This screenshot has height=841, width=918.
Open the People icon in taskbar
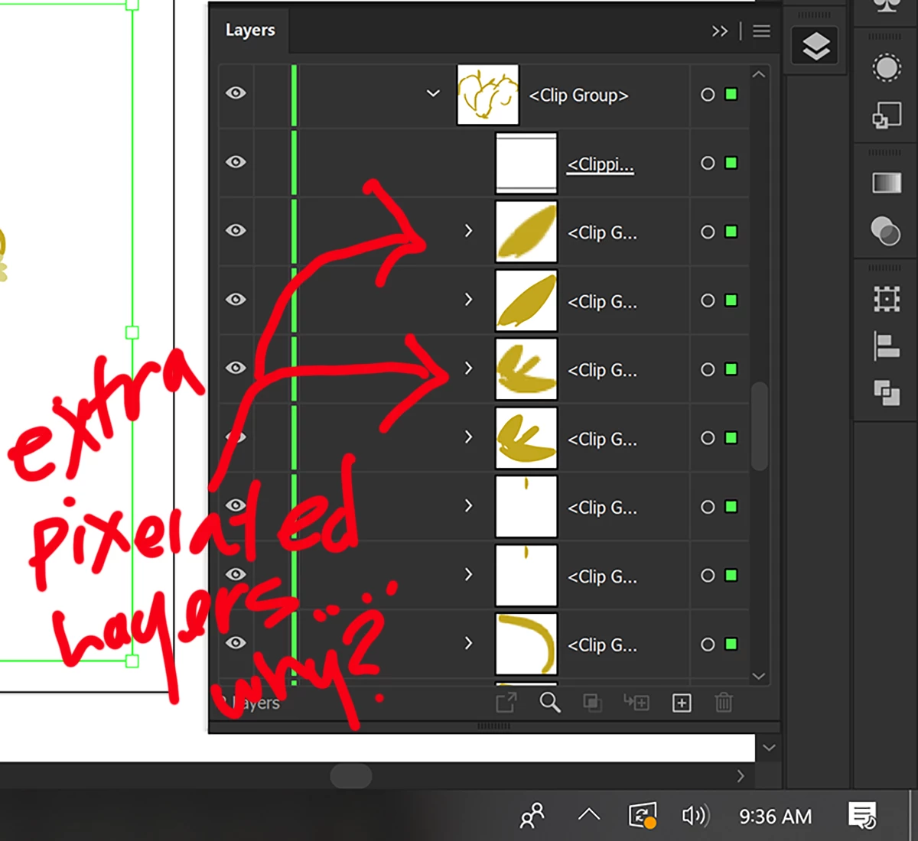pos(532,817)
